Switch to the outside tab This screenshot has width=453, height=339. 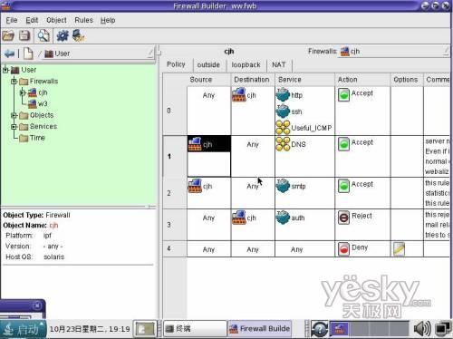tap(208, 64)
